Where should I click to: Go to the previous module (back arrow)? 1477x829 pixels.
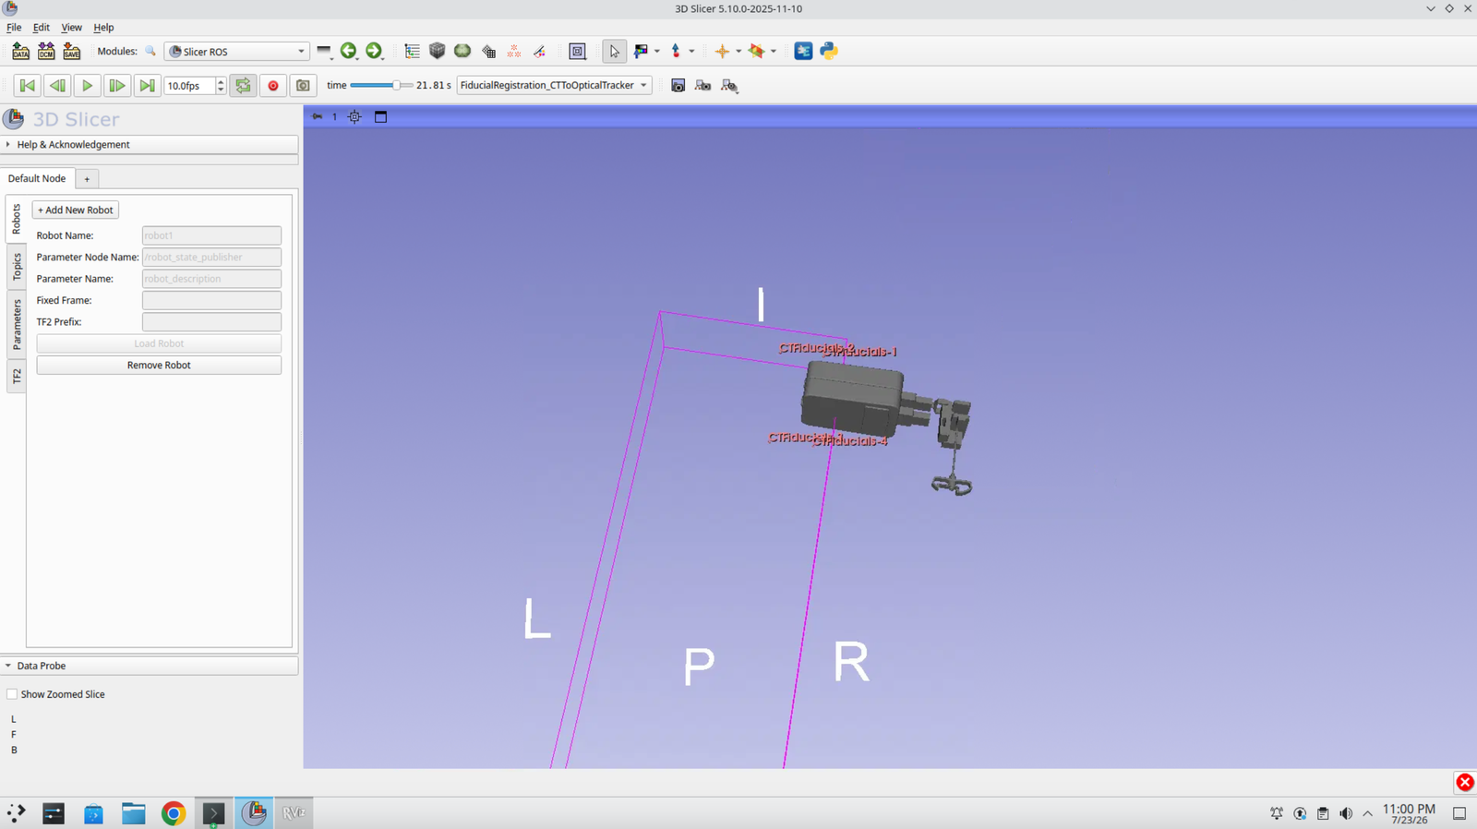tap(348, 52)
